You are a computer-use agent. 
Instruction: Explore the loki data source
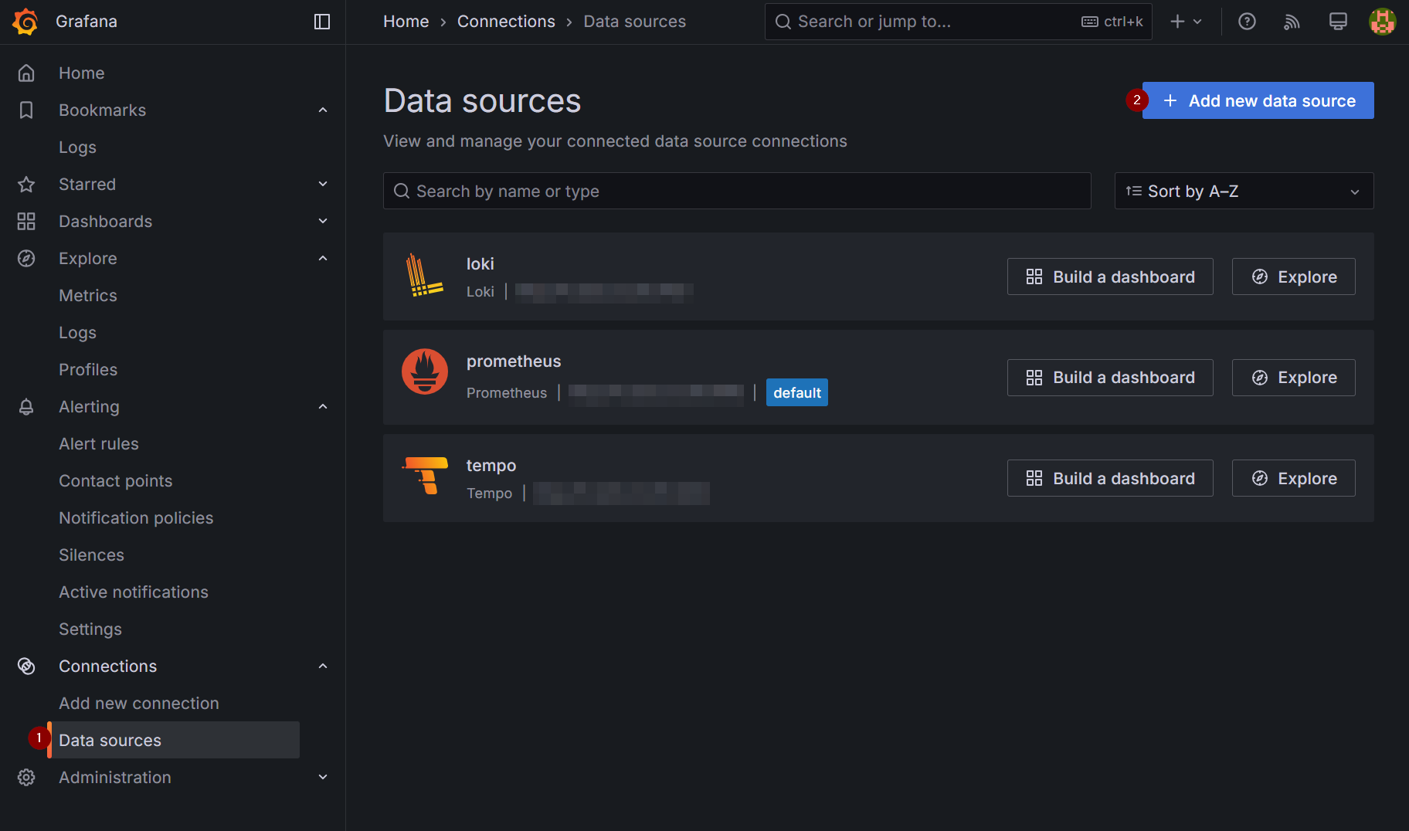pyautogui.click(x=1293, y=276)
